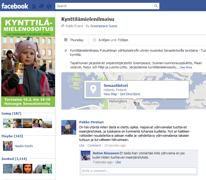Image resolution: width=206 pixels, height=180 pixels.
Task: Click the 6:00pm until 7:00pm text
Action: [113, 40]
